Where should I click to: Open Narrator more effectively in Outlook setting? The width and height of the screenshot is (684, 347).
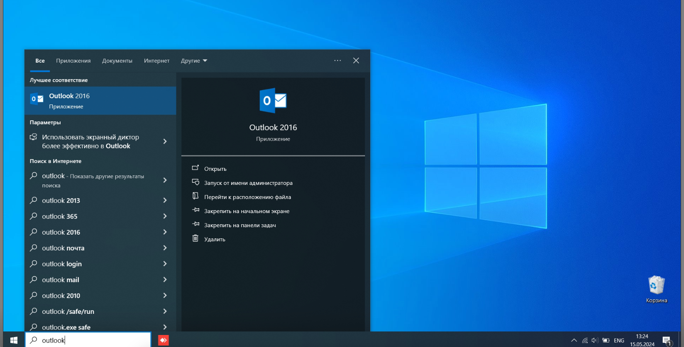[100, 141]
